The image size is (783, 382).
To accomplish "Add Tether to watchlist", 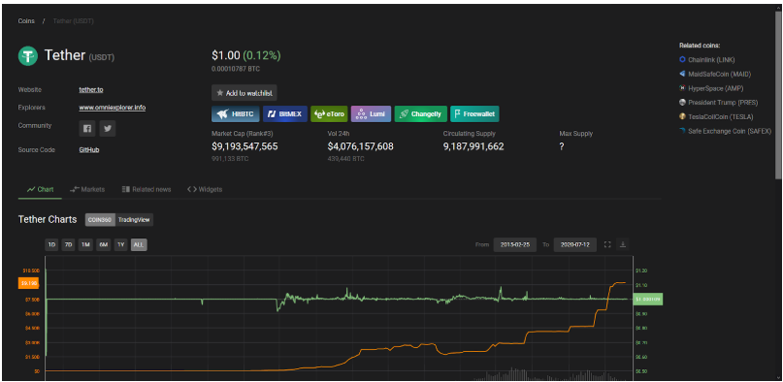I will tap(245, 93).
